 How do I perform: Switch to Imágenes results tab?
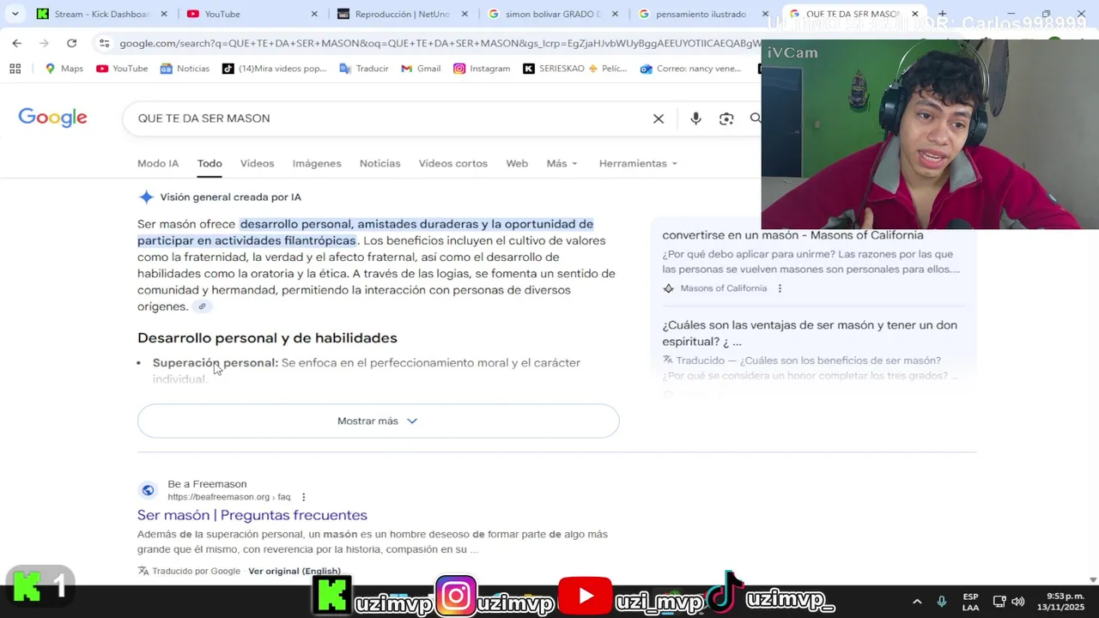317,163
